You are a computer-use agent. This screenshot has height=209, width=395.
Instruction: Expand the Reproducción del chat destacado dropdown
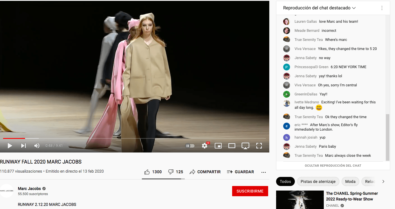tap(354, 8)
